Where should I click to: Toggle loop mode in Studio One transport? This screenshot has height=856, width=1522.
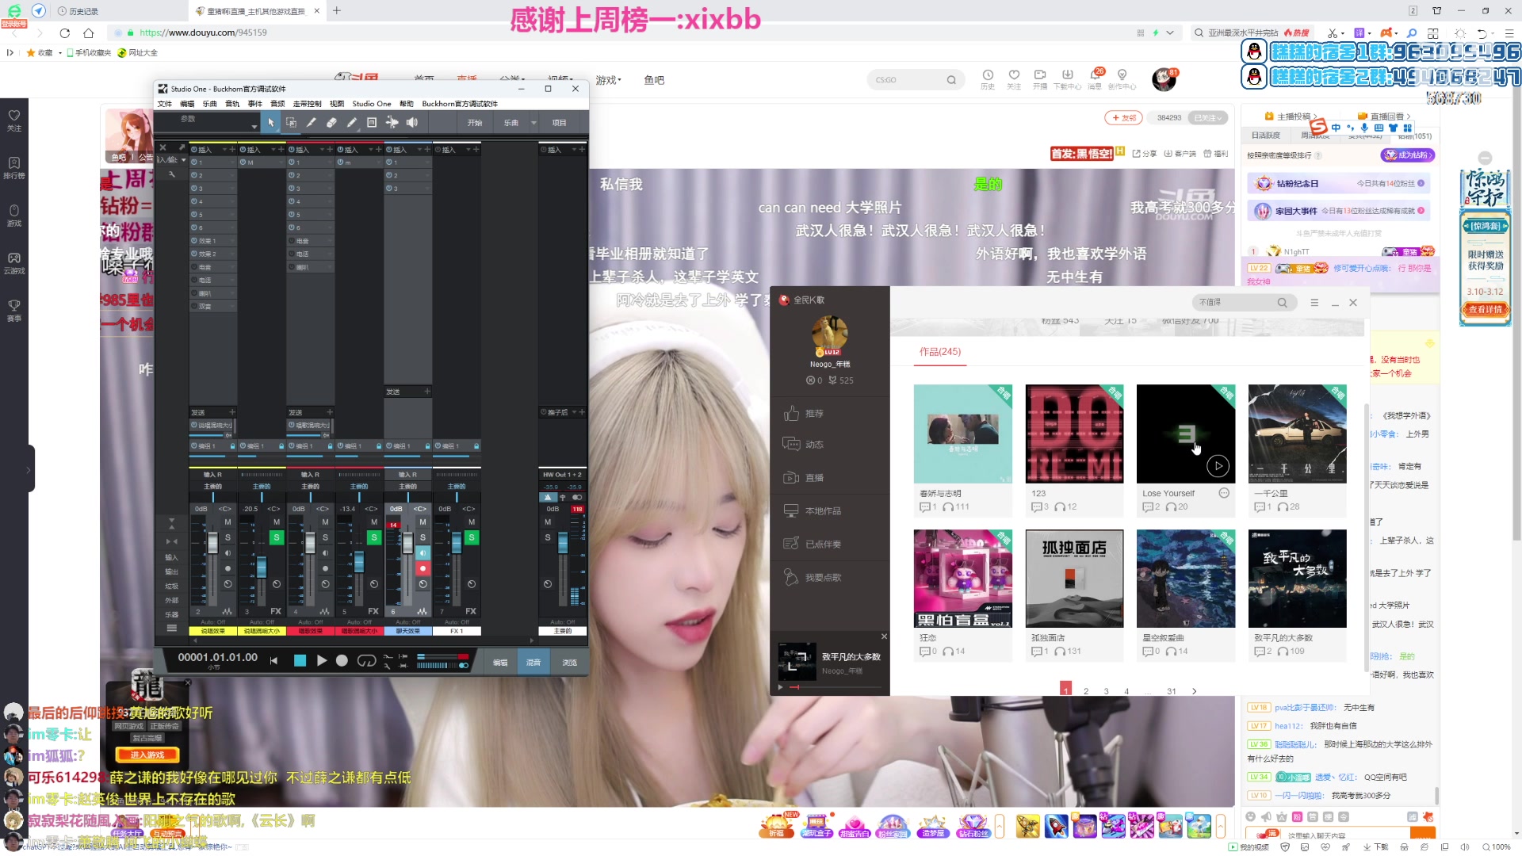tap(366, 660)
